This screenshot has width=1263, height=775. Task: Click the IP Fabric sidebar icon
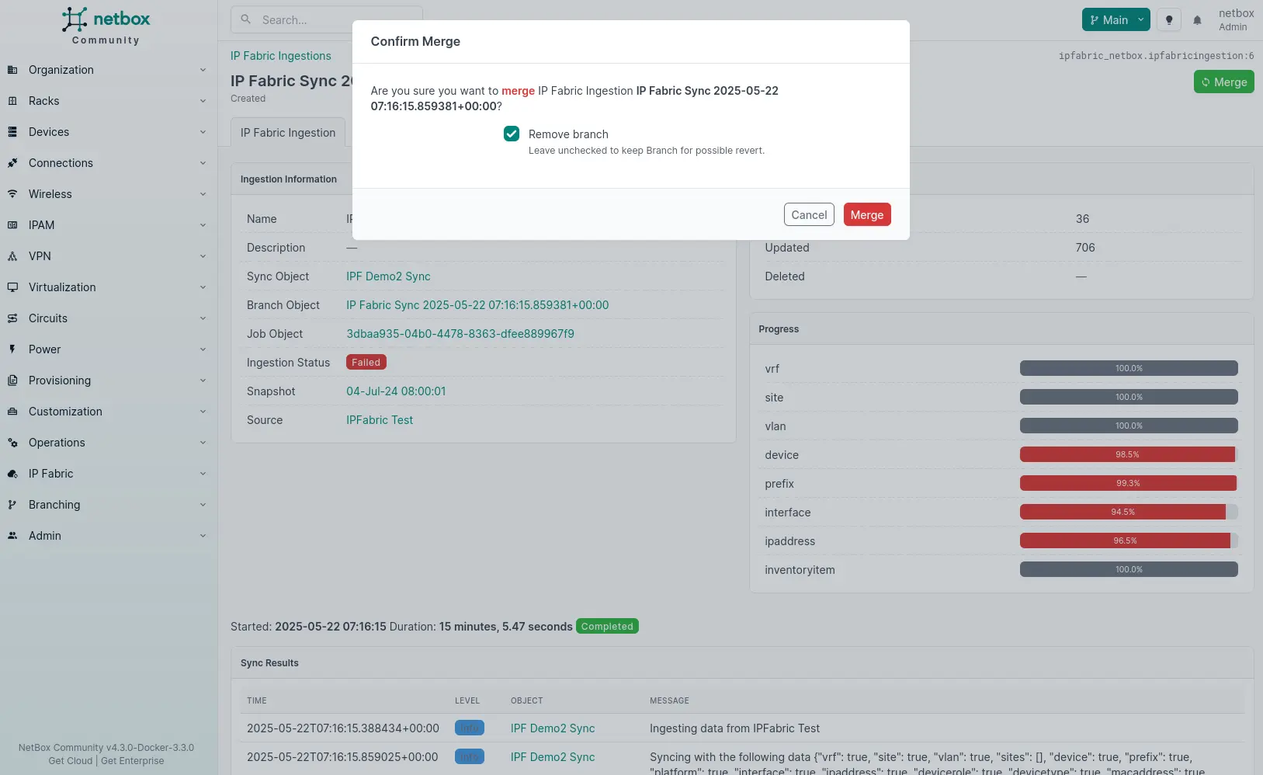(12, 474)
